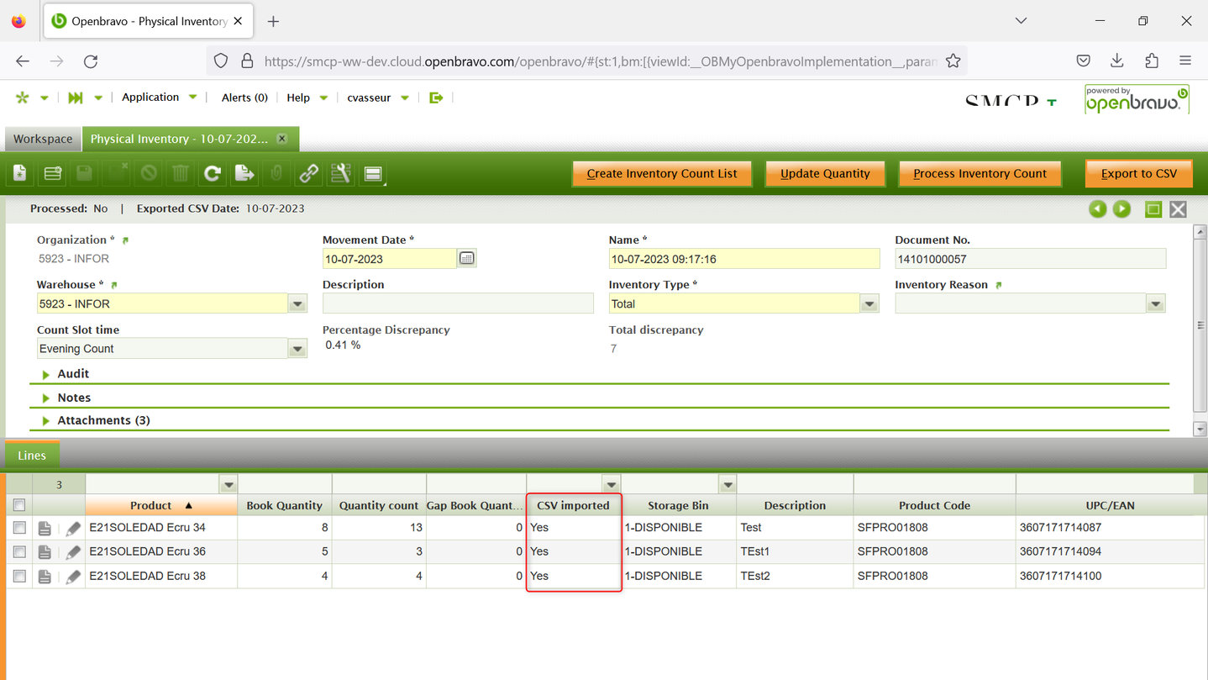Toggle the select-all checkbox in grid header
The image size is (1208, 680).
point(19,505)
